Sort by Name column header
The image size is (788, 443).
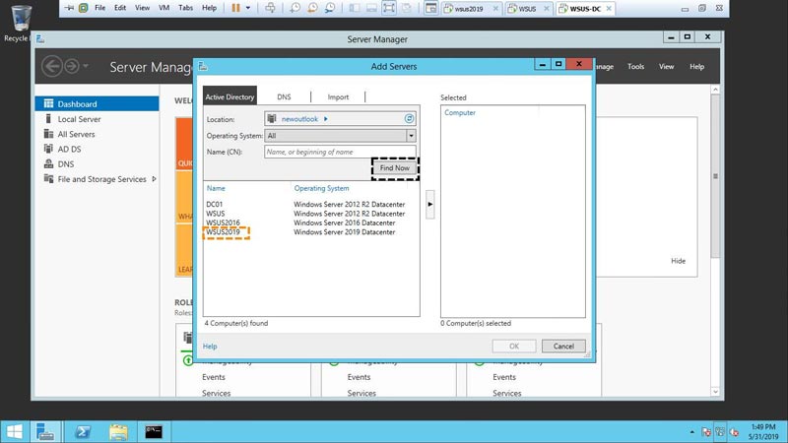click(216, 188)
